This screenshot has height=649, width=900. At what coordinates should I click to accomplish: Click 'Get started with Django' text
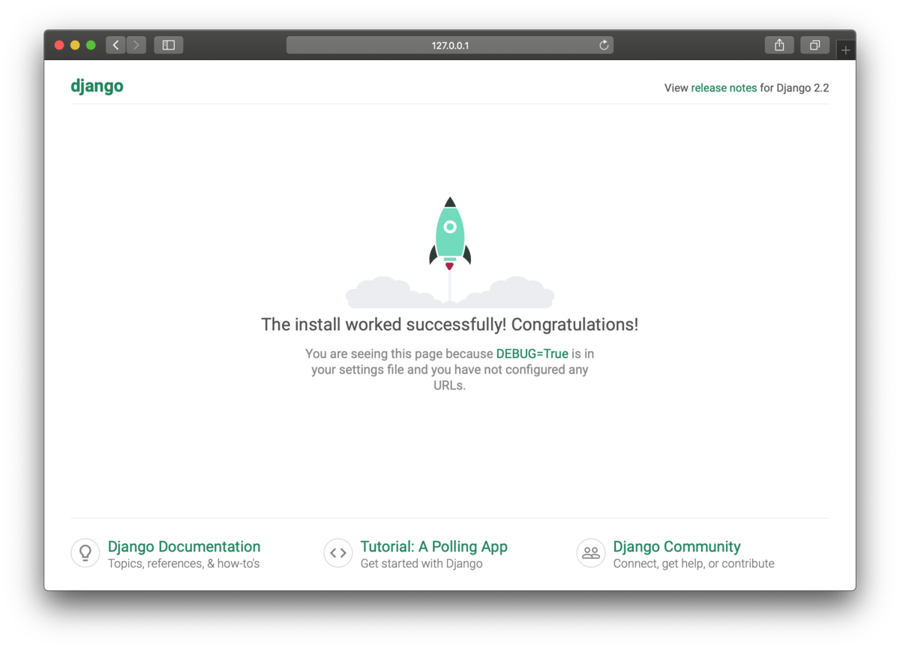point(421,563)
